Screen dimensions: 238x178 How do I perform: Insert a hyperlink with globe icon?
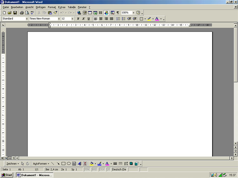click(x=79, y=13)
